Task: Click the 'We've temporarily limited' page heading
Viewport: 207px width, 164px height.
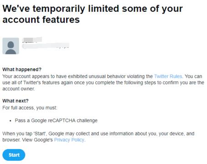Action: click(93, 9)
